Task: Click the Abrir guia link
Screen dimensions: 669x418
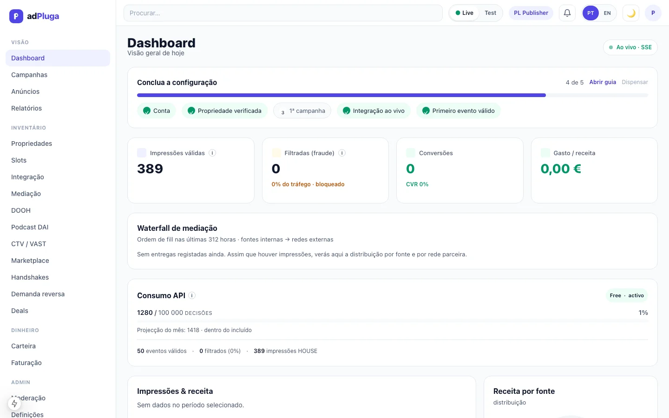Action: tap(603, 82)
